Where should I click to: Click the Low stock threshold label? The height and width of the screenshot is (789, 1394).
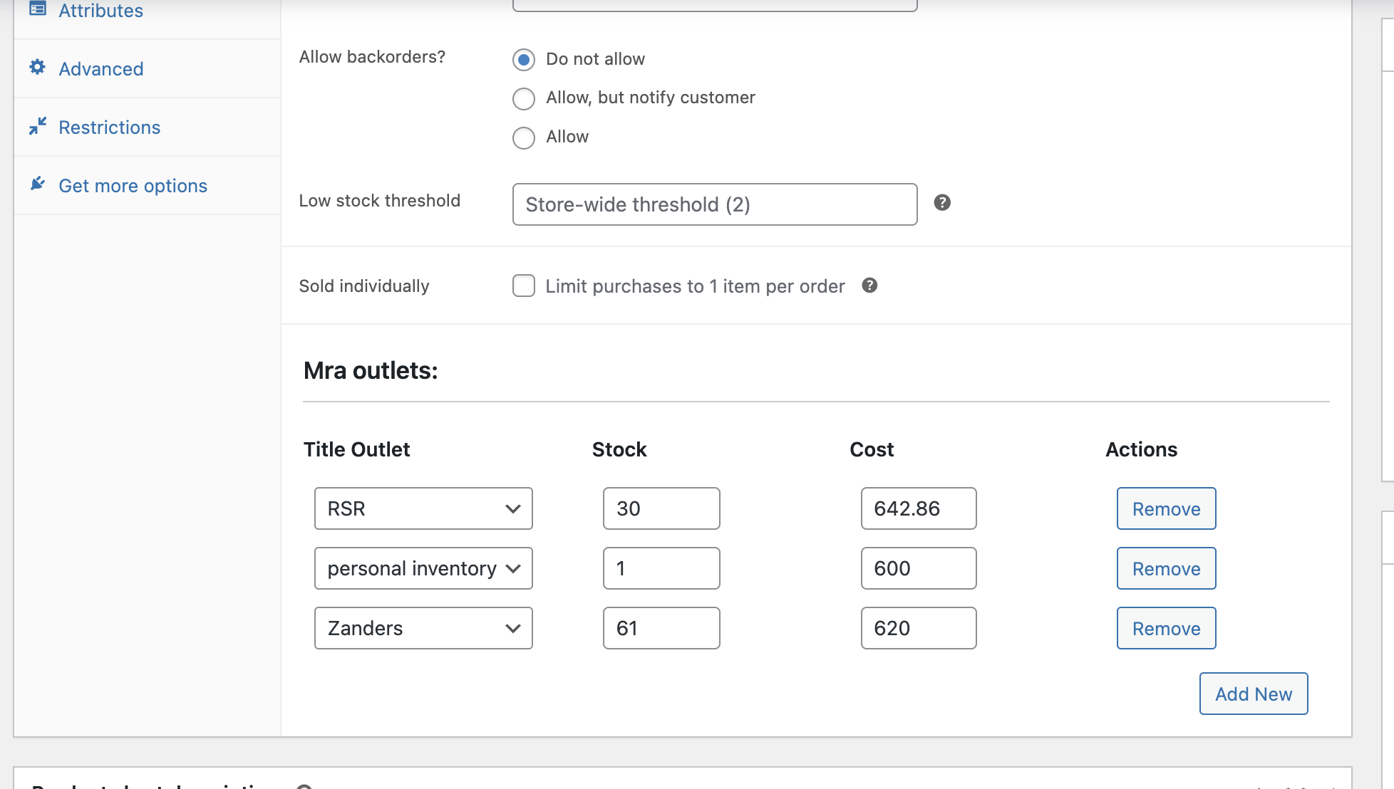pos(379,201)
